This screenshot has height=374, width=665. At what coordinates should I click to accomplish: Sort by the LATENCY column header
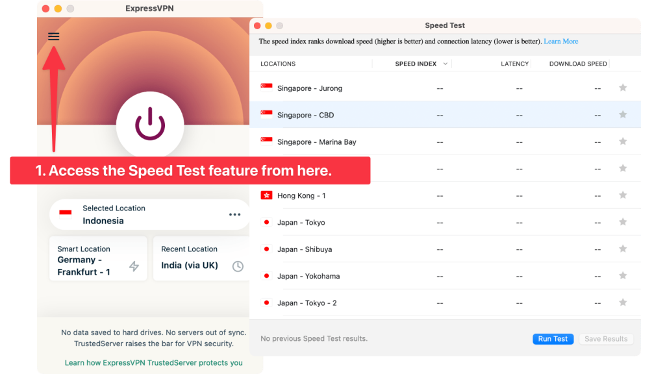pos(514,64)
